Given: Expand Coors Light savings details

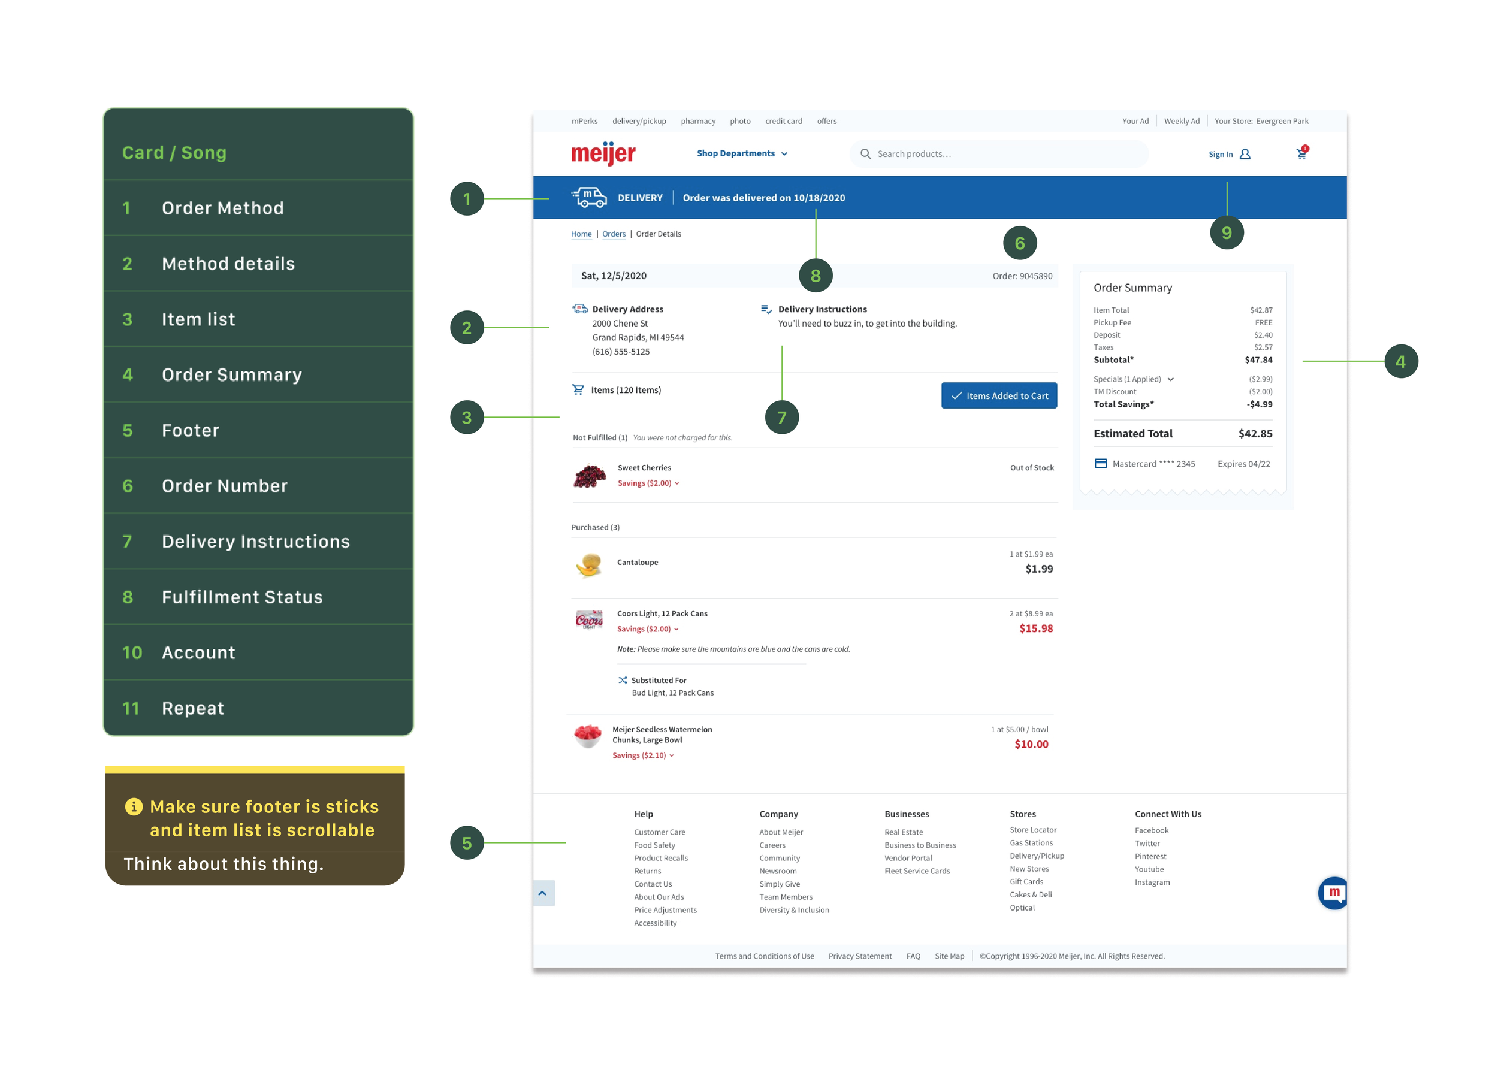Looking at the screenshot, I should [647, 628].
